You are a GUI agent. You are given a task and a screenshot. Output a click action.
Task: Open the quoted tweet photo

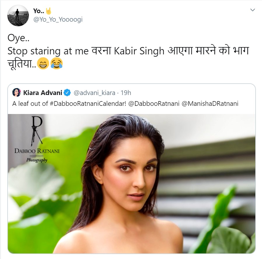[x=132, y=184]
